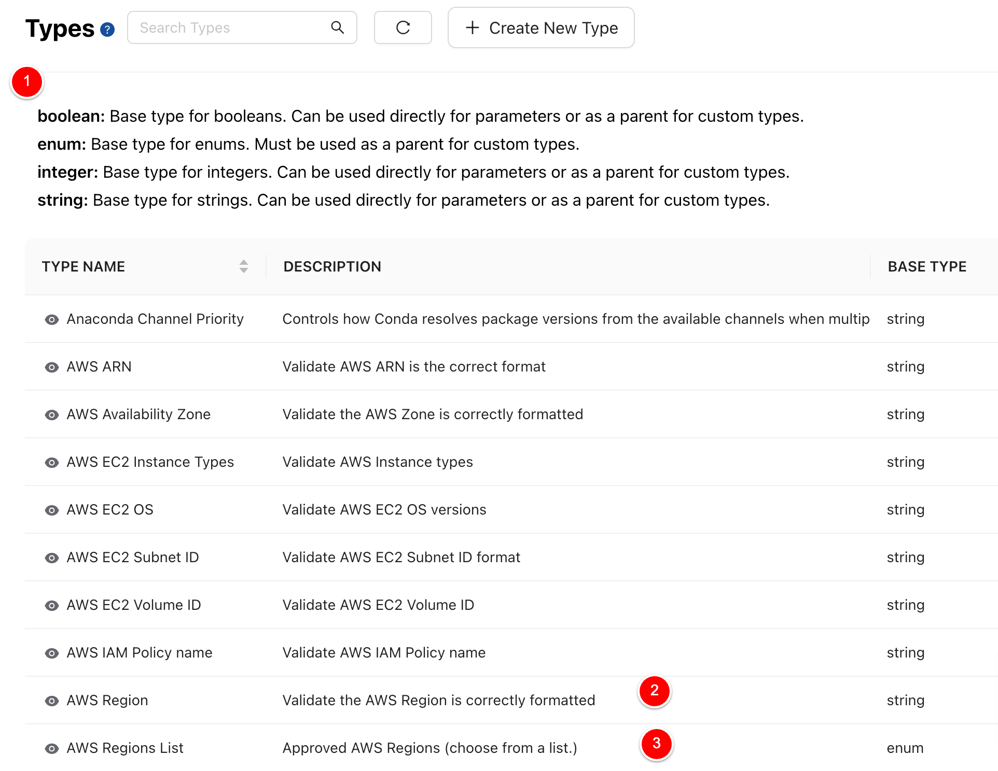
Task: Click eye icon for AWS IAM Policy name
Action: (x=52, y=653)
